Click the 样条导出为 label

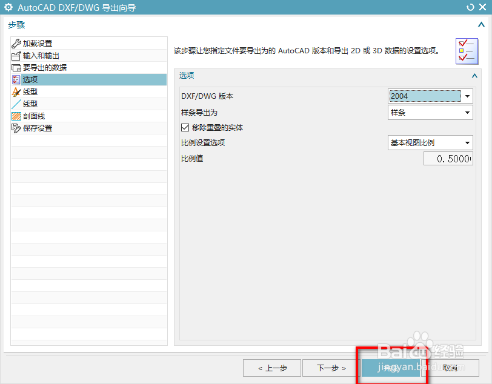199,112
